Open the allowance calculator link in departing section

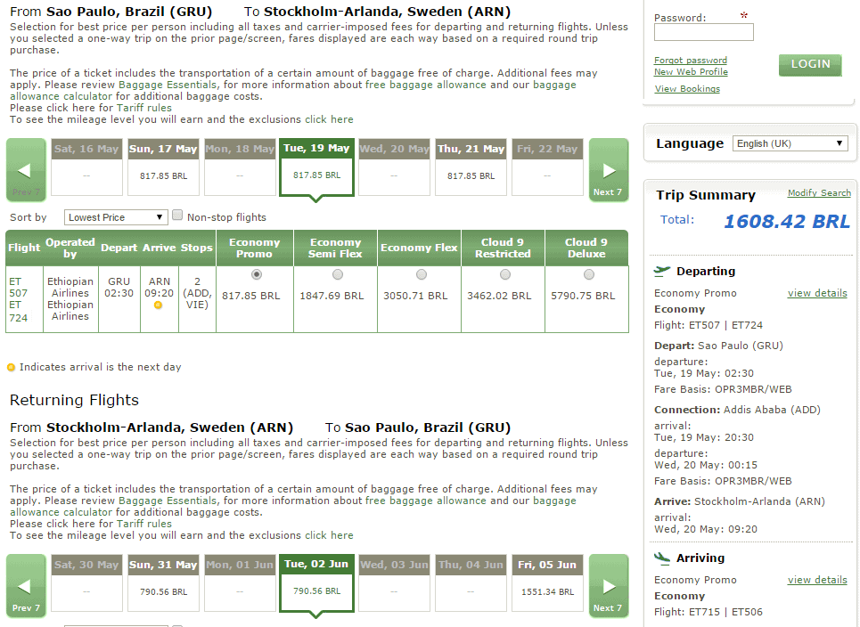tap(61, 96)
